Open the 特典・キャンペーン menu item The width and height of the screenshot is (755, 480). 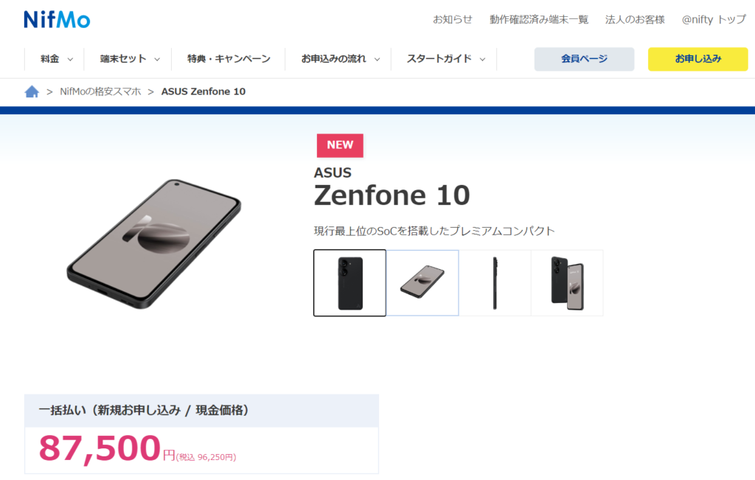tap(229, 59)
